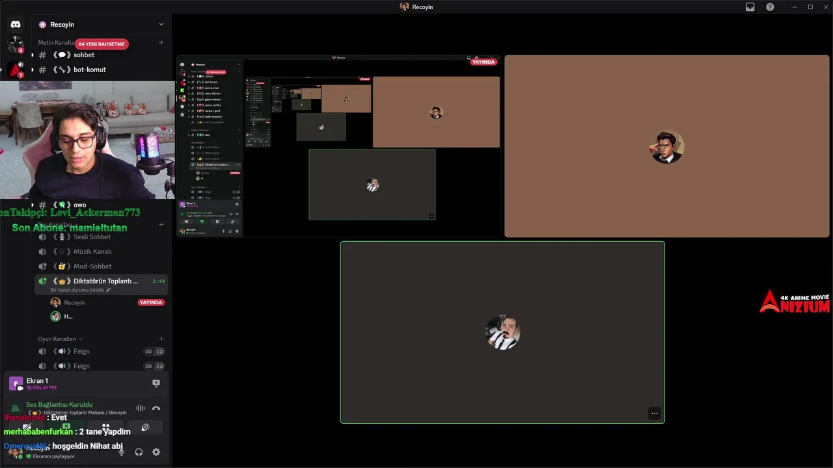
Task: Stop streaming Ekran 1
Action: point(156,383)
